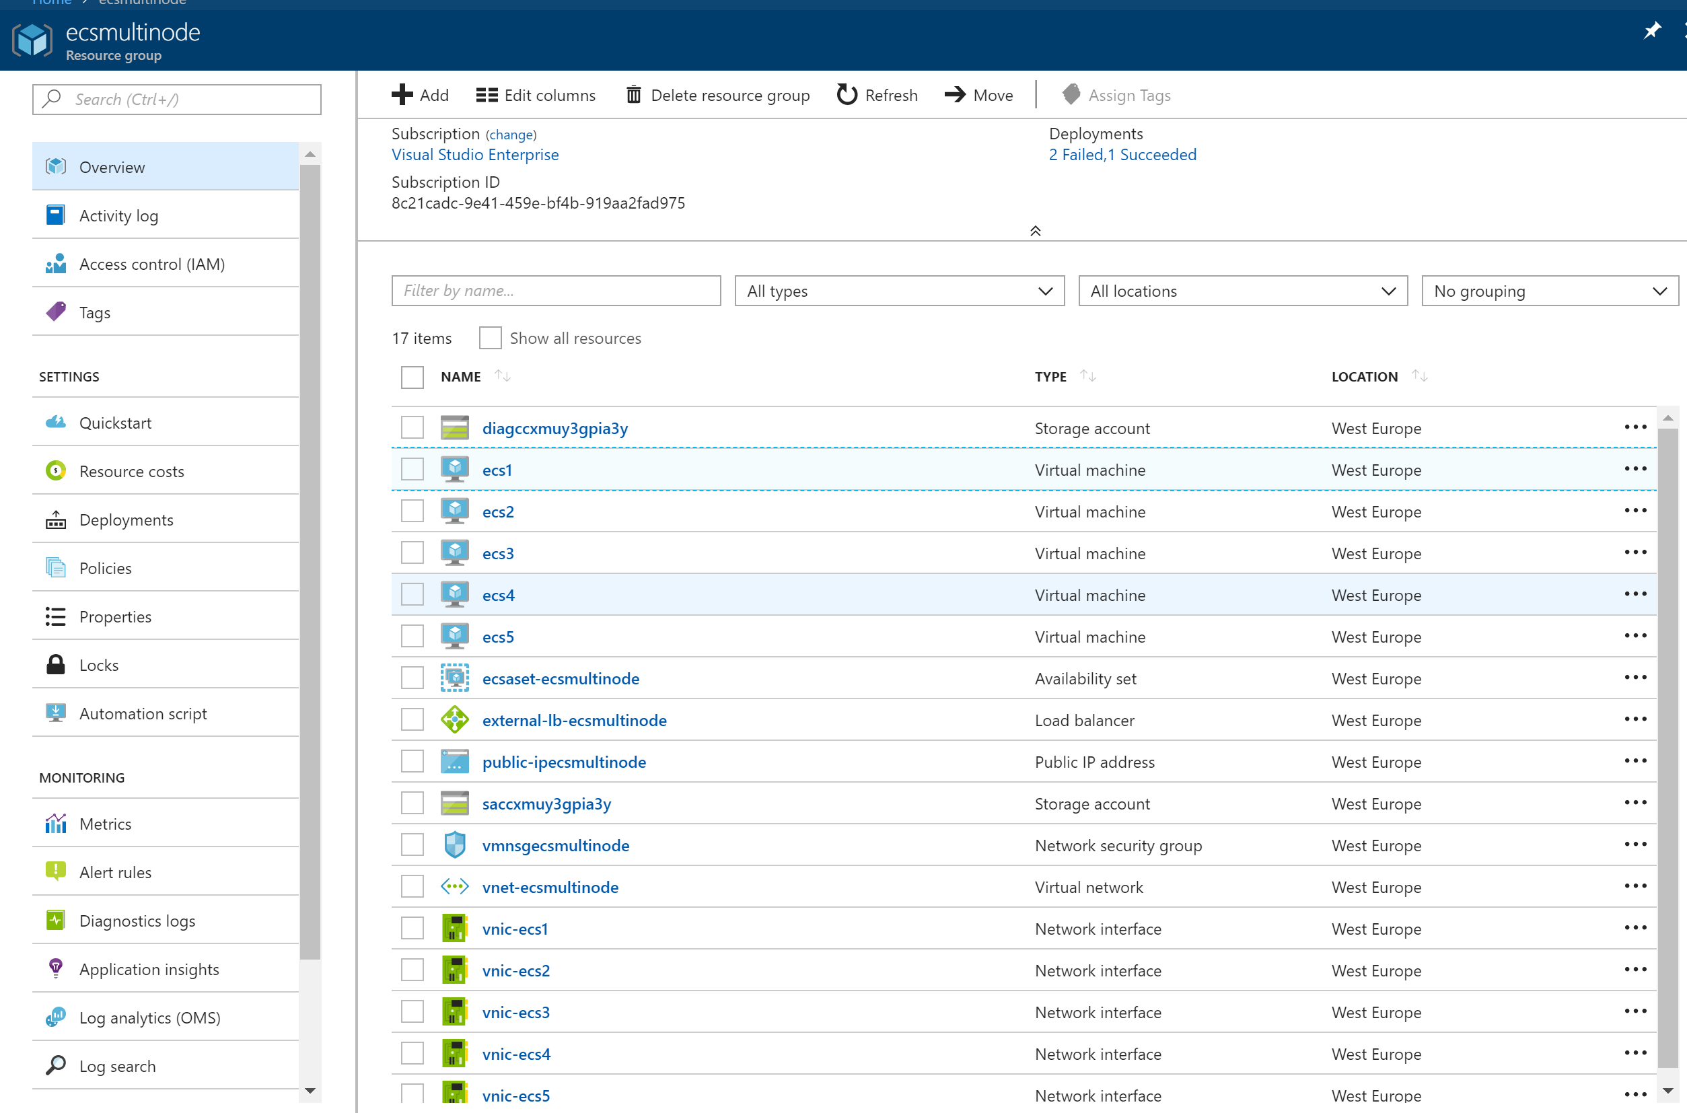Click the sidebar scrollbar down arrow
This screenshot has height=1113, width=1687.
pos(310,1090)
